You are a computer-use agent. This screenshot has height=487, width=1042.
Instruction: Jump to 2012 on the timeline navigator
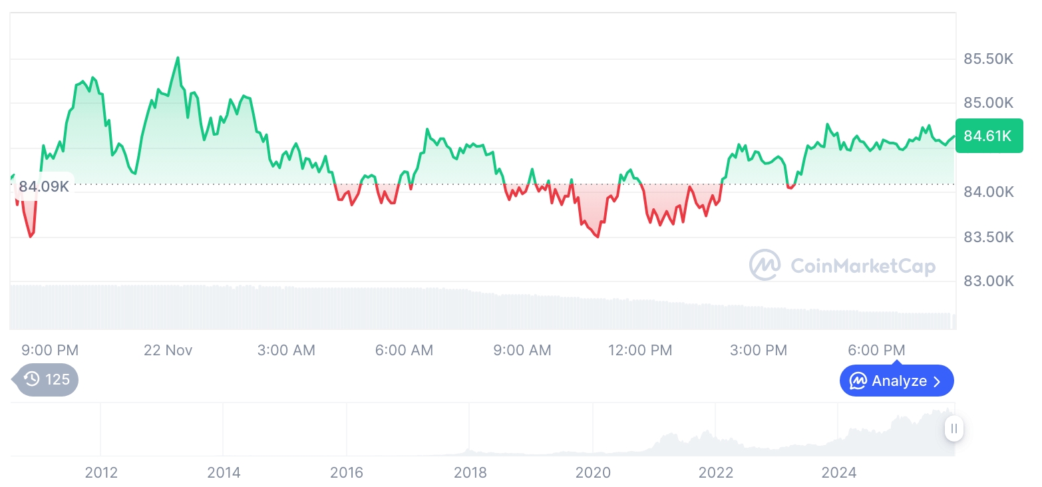(101, 473)
